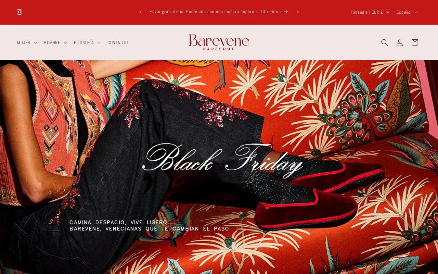Show the next announcement with right arrow
The height and width of the screenshot is (274, 438).
coord(297,12)
